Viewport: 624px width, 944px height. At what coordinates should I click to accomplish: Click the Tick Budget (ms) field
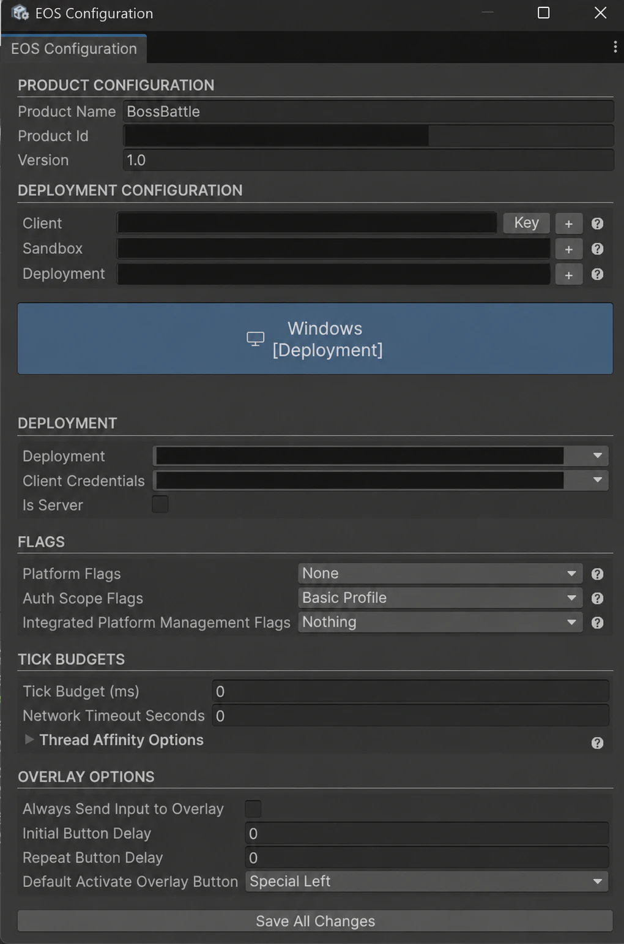click(410, 691)
